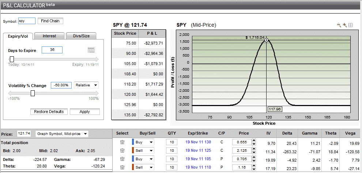Select the -263.32 delta value

[x=290, y=152]
